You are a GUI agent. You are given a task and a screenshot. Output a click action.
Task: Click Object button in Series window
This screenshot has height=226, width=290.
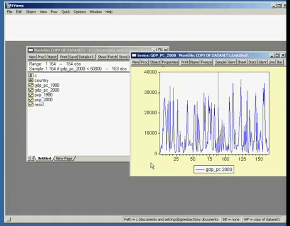tap(155, 62)
